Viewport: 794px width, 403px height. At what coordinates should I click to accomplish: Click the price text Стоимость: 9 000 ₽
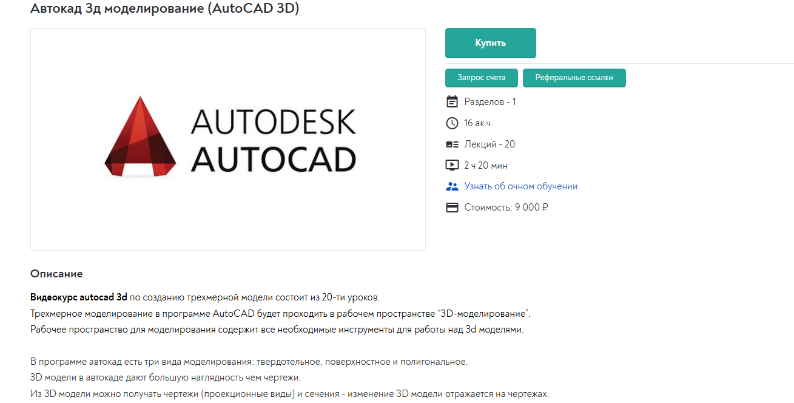[506, 208]
